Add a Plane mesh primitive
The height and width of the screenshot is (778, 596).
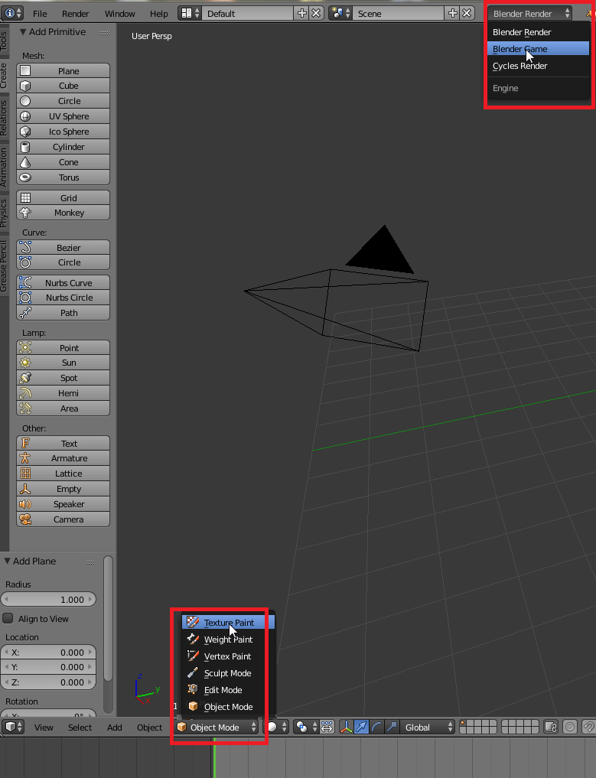click(x=63, y=71)
